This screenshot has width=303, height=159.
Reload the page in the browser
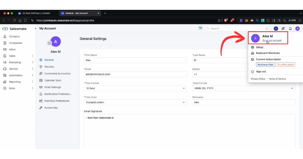tap(14, 20)
